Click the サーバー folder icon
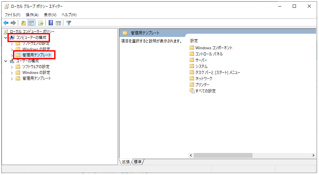Viewport: 319px width, 175px height. 192,60
